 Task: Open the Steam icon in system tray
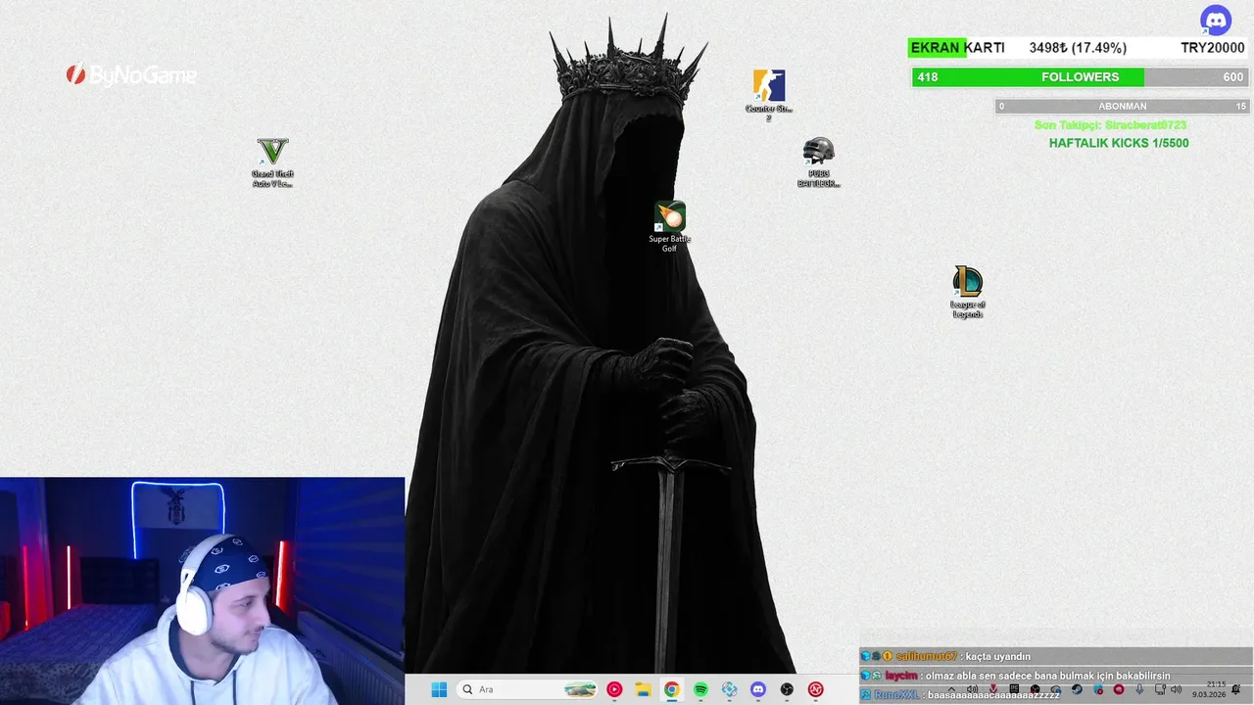[1077, 689]
